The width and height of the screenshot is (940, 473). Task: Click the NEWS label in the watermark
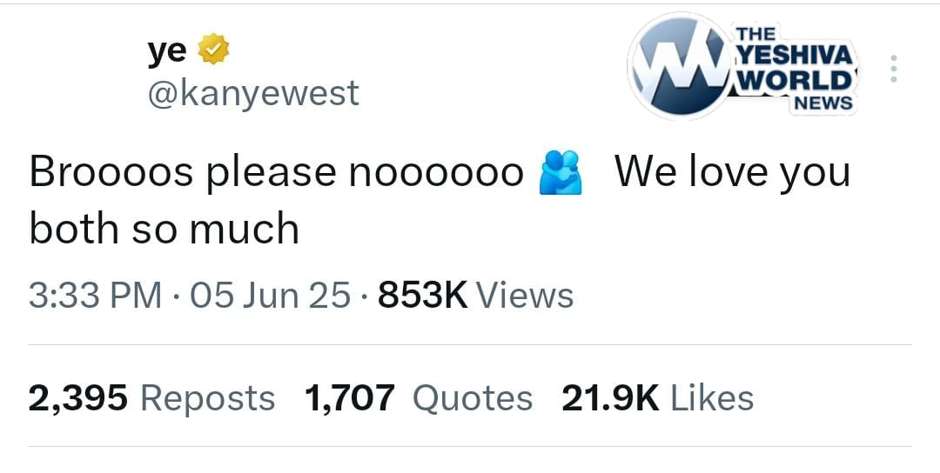pos(822,103)
